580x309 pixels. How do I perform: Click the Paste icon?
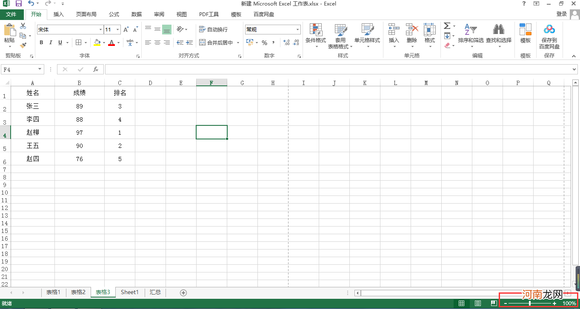(x=9, y=30)
